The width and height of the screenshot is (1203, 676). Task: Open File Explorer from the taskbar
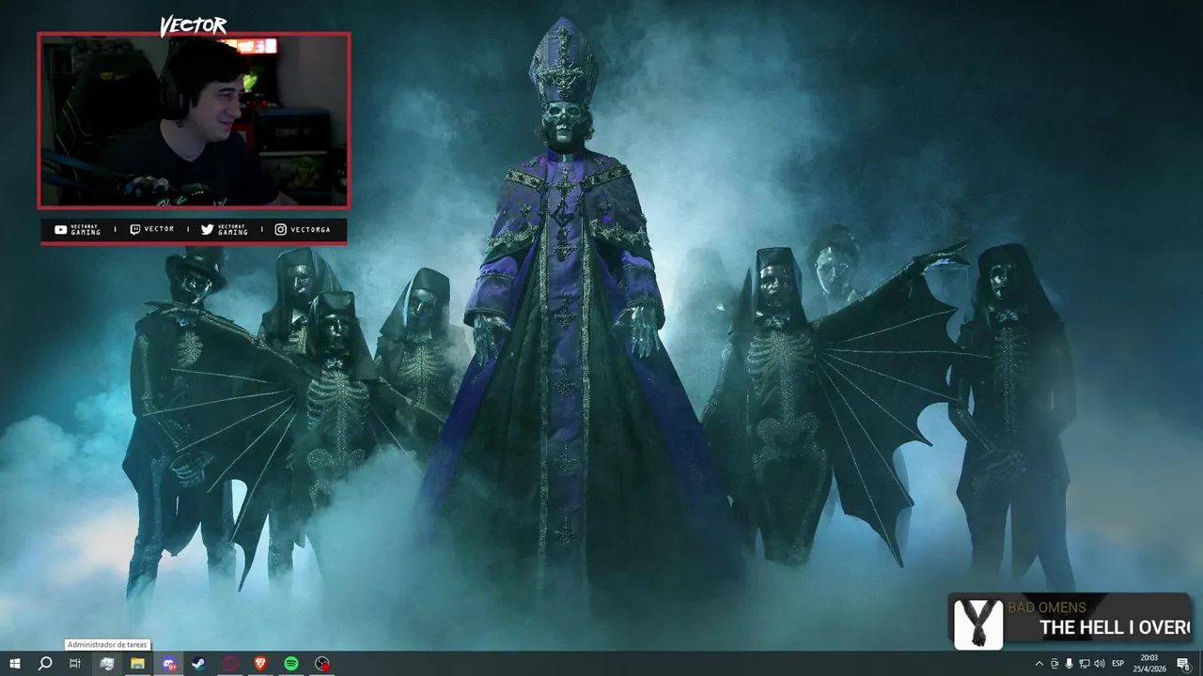pyautogui.click(x=137, y=664)
